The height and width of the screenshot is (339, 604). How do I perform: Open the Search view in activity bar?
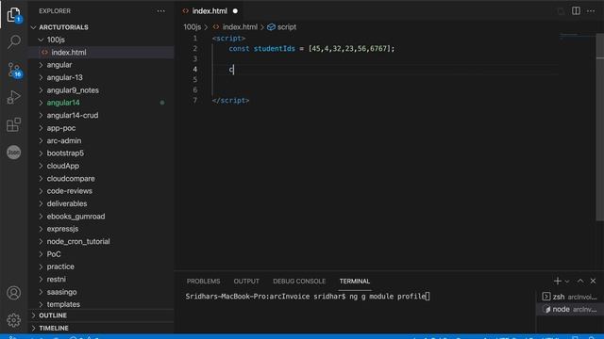click(14, 41)
